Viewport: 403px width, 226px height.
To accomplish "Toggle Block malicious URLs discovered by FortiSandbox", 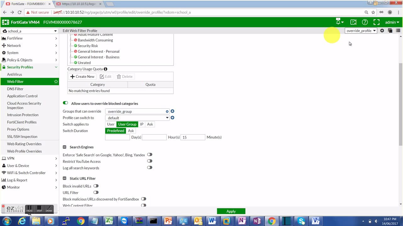I will (144, 199).
